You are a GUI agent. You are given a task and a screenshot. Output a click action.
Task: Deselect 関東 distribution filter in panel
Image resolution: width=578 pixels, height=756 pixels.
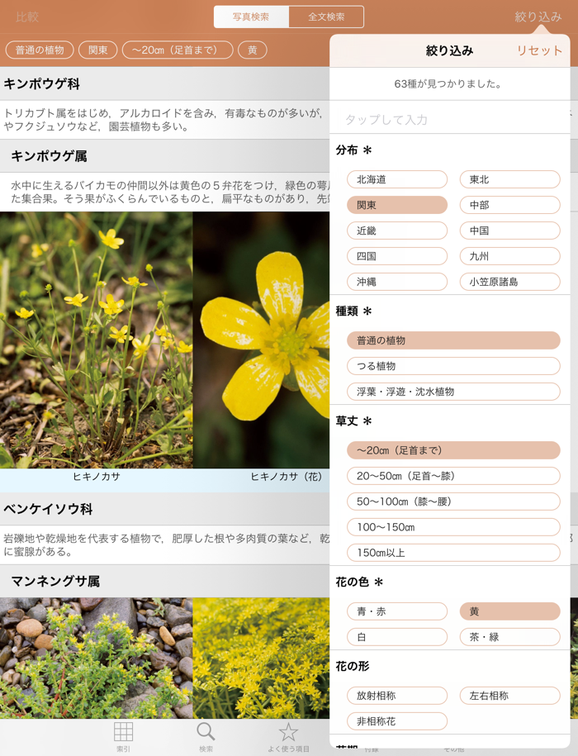click(x=397, y=205)
